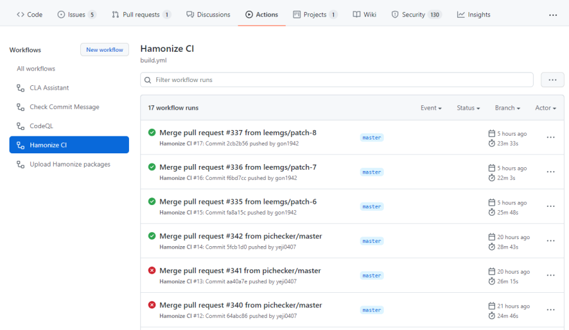Expand the Event filter dropdown

click(431, 108)
